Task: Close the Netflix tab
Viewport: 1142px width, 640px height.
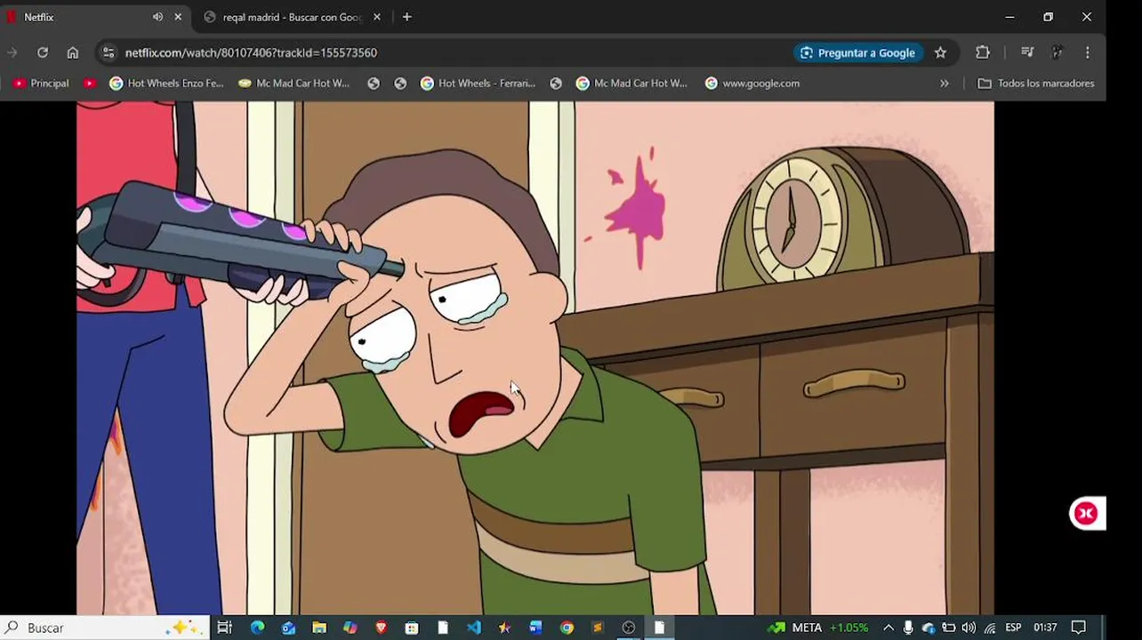Action: point(178,17)
